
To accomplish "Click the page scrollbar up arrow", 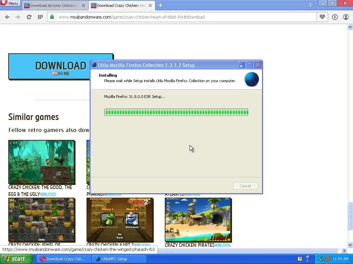I will (x=350, y=27).
